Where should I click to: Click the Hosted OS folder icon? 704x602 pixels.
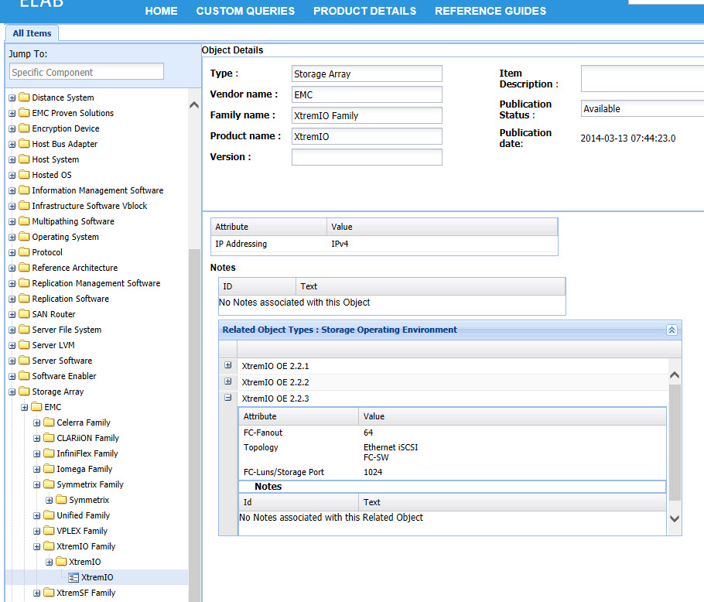(24, 175)
